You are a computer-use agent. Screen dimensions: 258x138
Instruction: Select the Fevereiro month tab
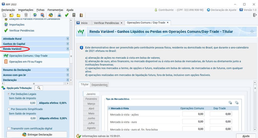pyautogui.click(x=91, y=99)
